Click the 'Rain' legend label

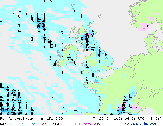click(x=3, y=124)
